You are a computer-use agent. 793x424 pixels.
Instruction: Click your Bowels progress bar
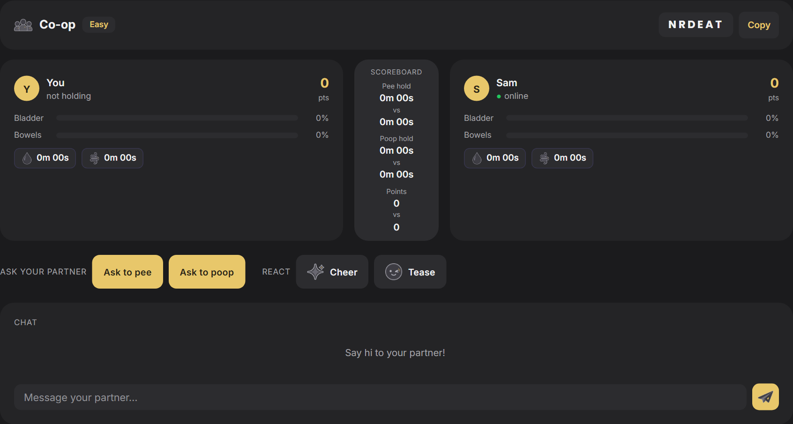coord(177,135)
